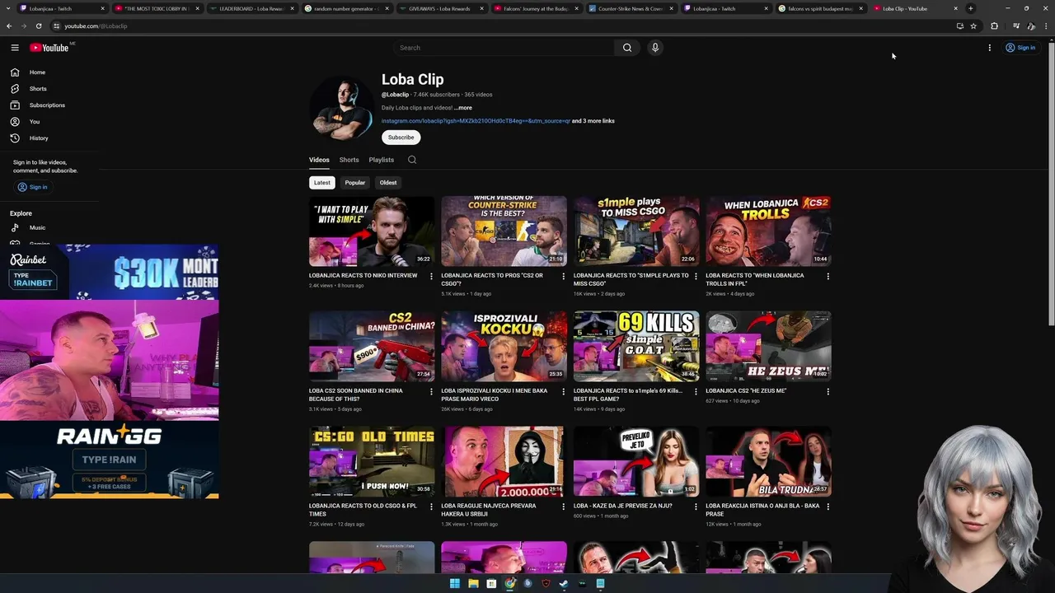Open options for NIKO INTERVIEW video
The image size is (1055, 593).
point(431,277)
